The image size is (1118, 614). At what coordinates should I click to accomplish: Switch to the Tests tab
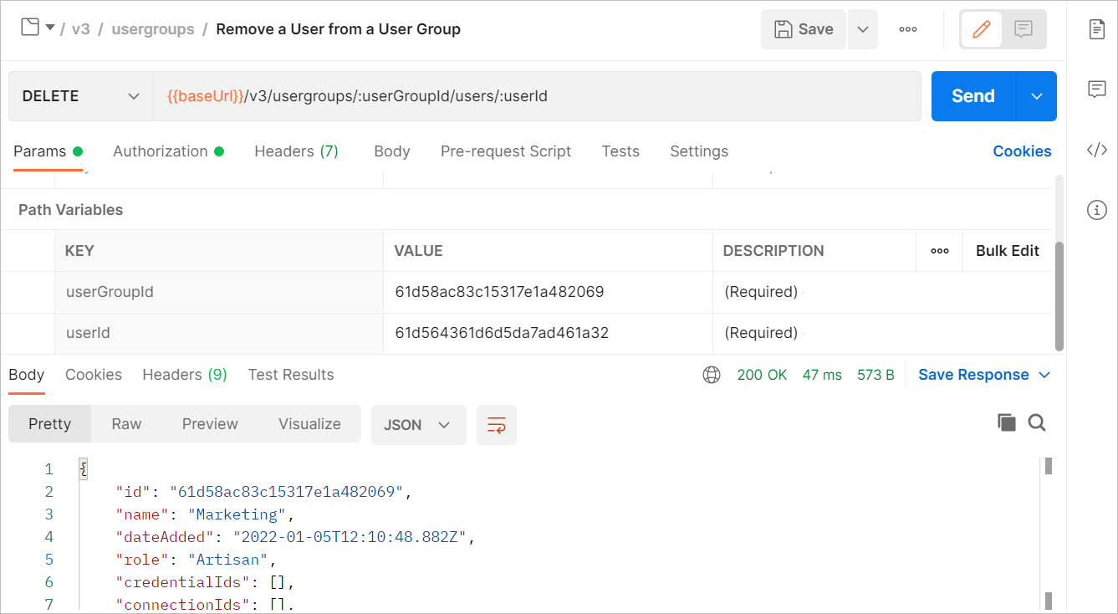[620, 151]
